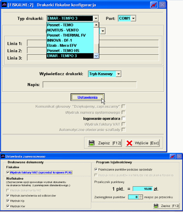Click Zapisz [F12] in Ustawienia zaawansowane
This screenshot has height=212, width=183.
[166, 206]
